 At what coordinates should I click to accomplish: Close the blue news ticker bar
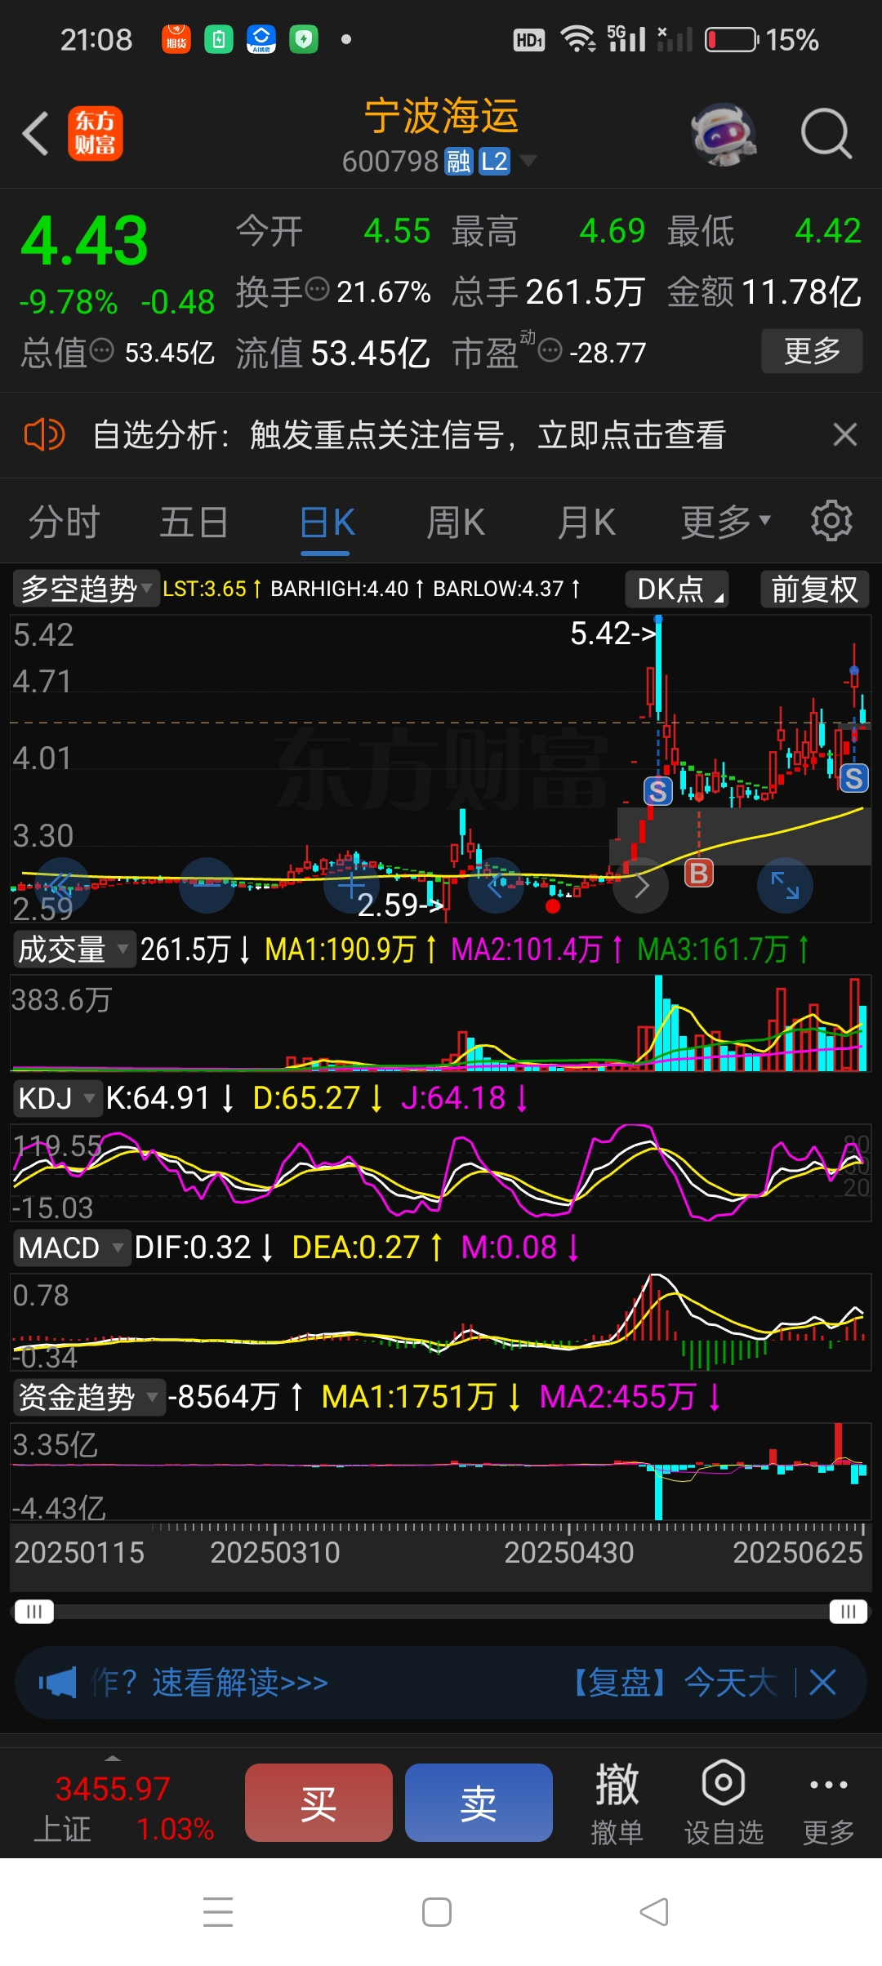[x=822, y=1682]
